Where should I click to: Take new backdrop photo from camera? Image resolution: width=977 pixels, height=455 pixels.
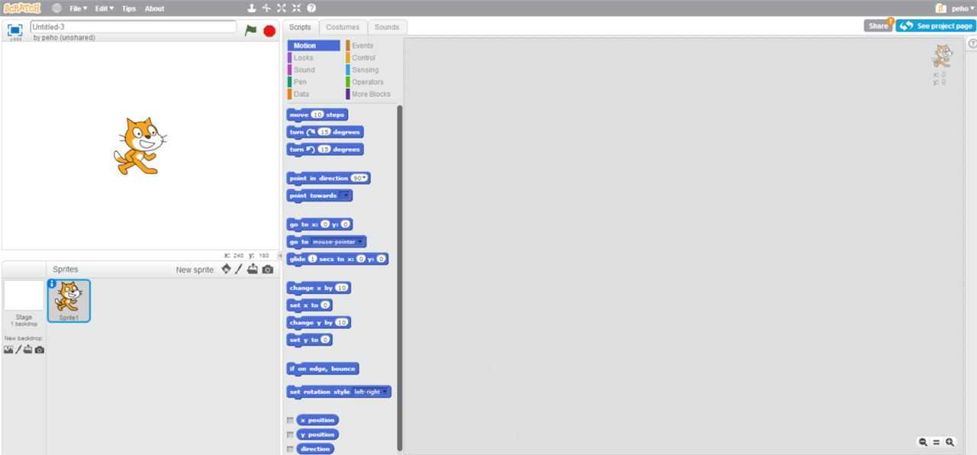(x=40, y=350)
